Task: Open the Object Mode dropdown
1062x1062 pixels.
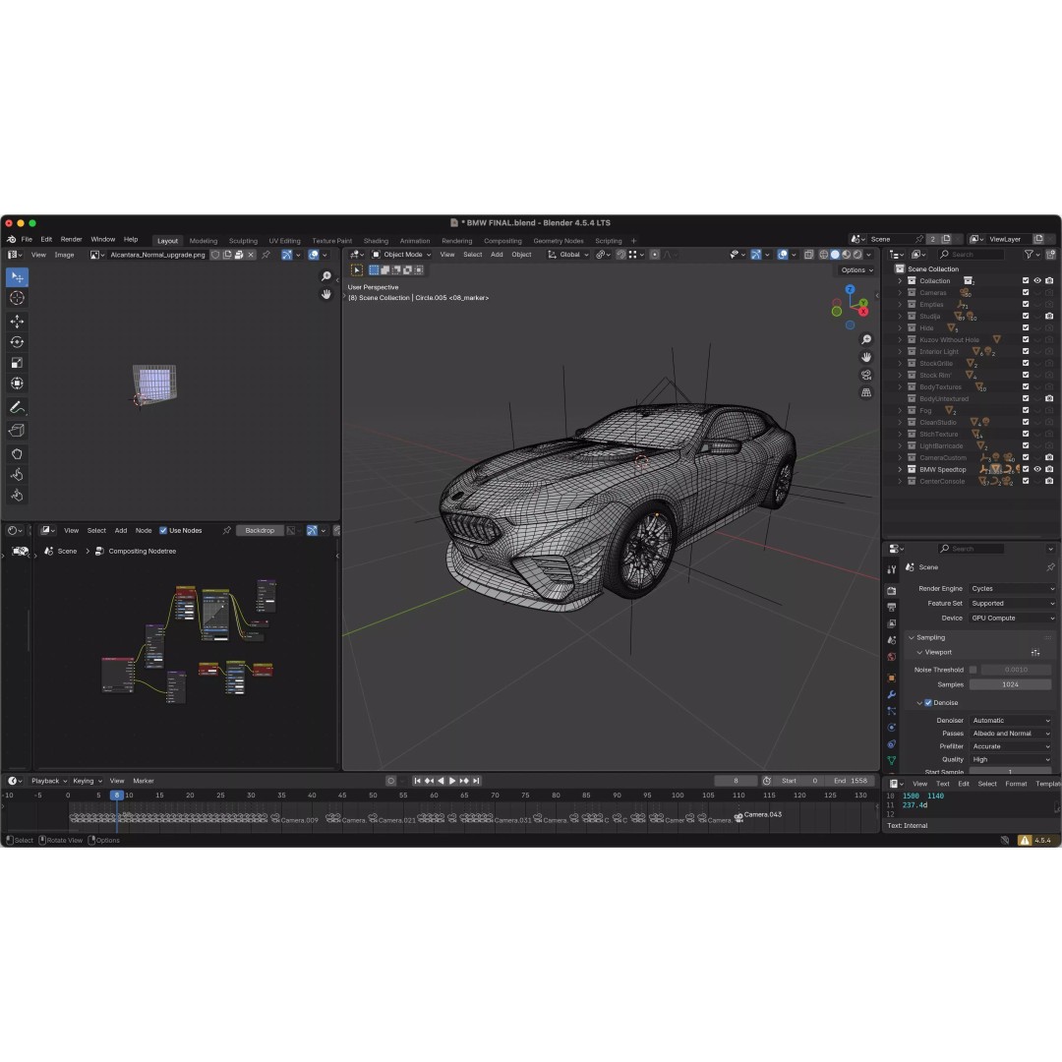Action: [401, 255]
